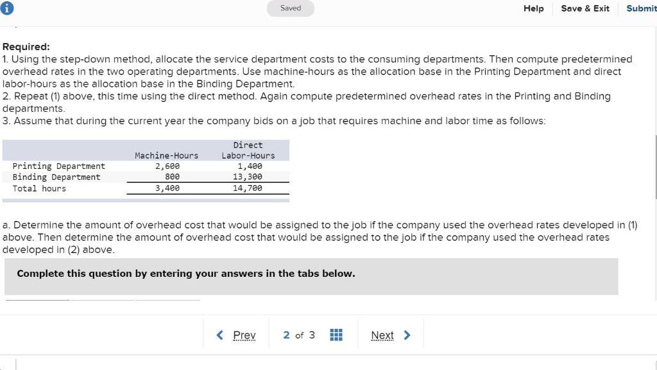Click the circled i information badge

[x=6, y=8]
